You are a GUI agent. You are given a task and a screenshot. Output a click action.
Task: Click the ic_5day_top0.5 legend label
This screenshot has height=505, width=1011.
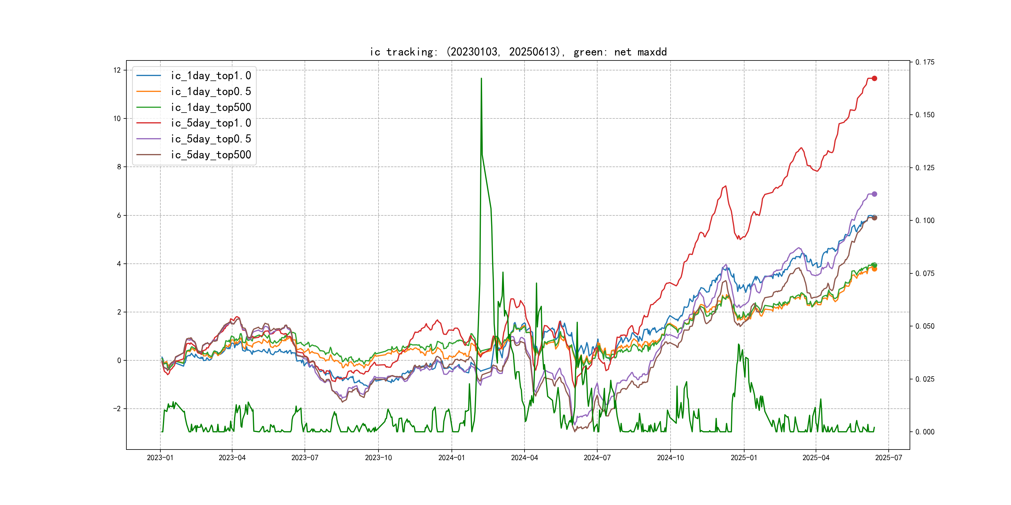point(211,139)
